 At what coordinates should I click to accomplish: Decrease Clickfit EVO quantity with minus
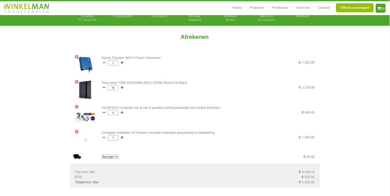pyautogui.click(x=104, y=113)
